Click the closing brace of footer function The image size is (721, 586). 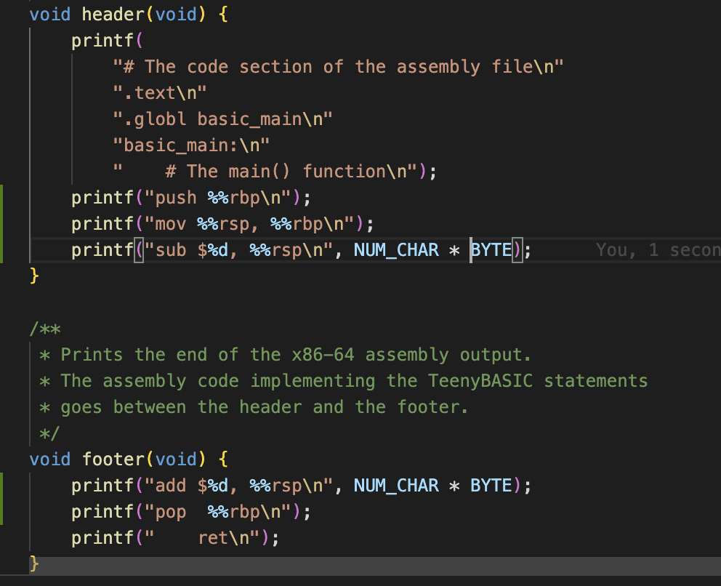[x=33, y=564]
